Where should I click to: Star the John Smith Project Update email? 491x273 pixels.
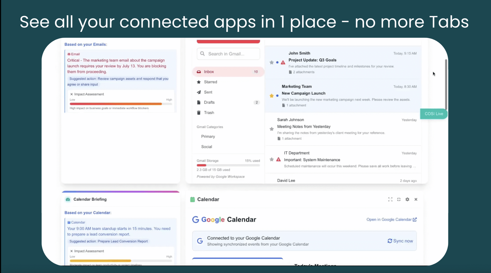[x=272, y=63]
